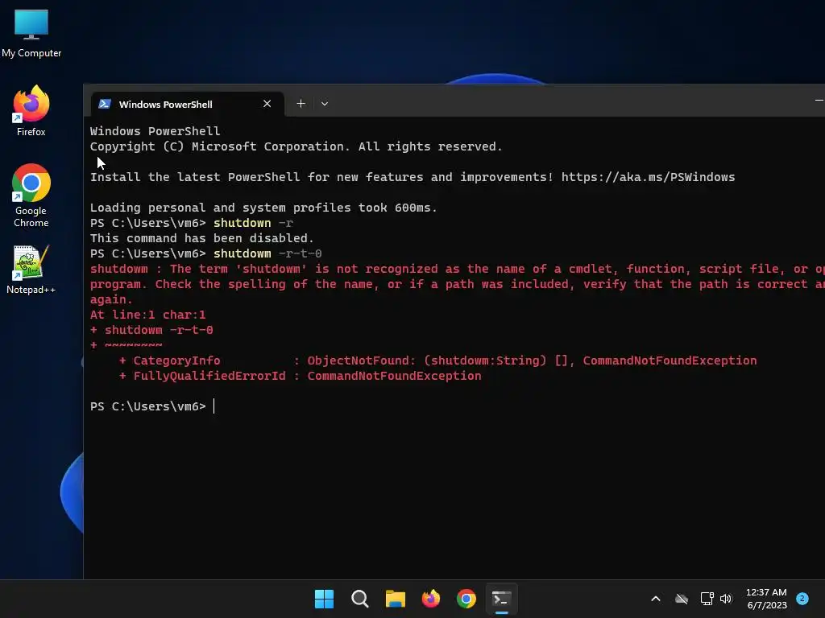Minimize the Terminal window
This screenshot has width=825, height=618.
tap(819, 100)
